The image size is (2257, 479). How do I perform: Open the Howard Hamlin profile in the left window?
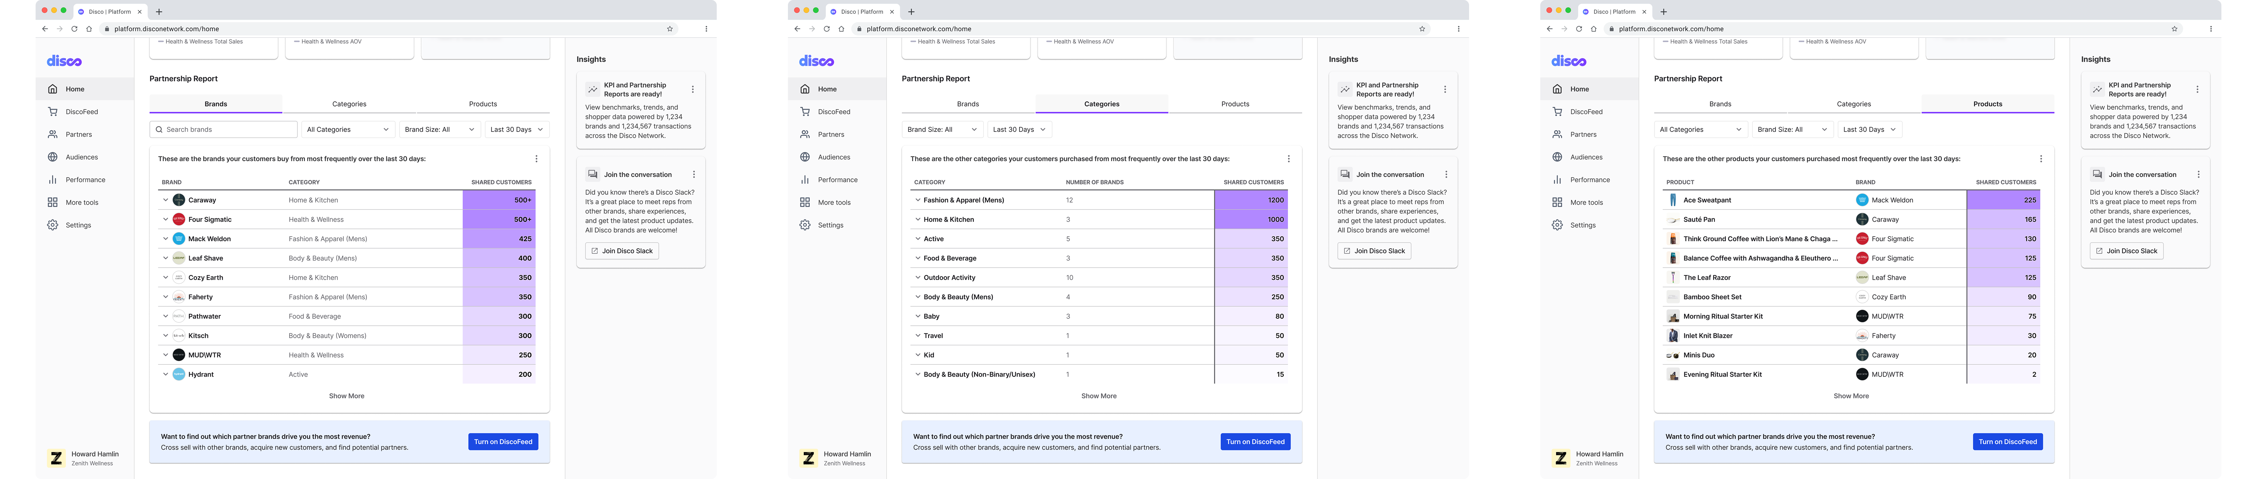click(83, 458)
